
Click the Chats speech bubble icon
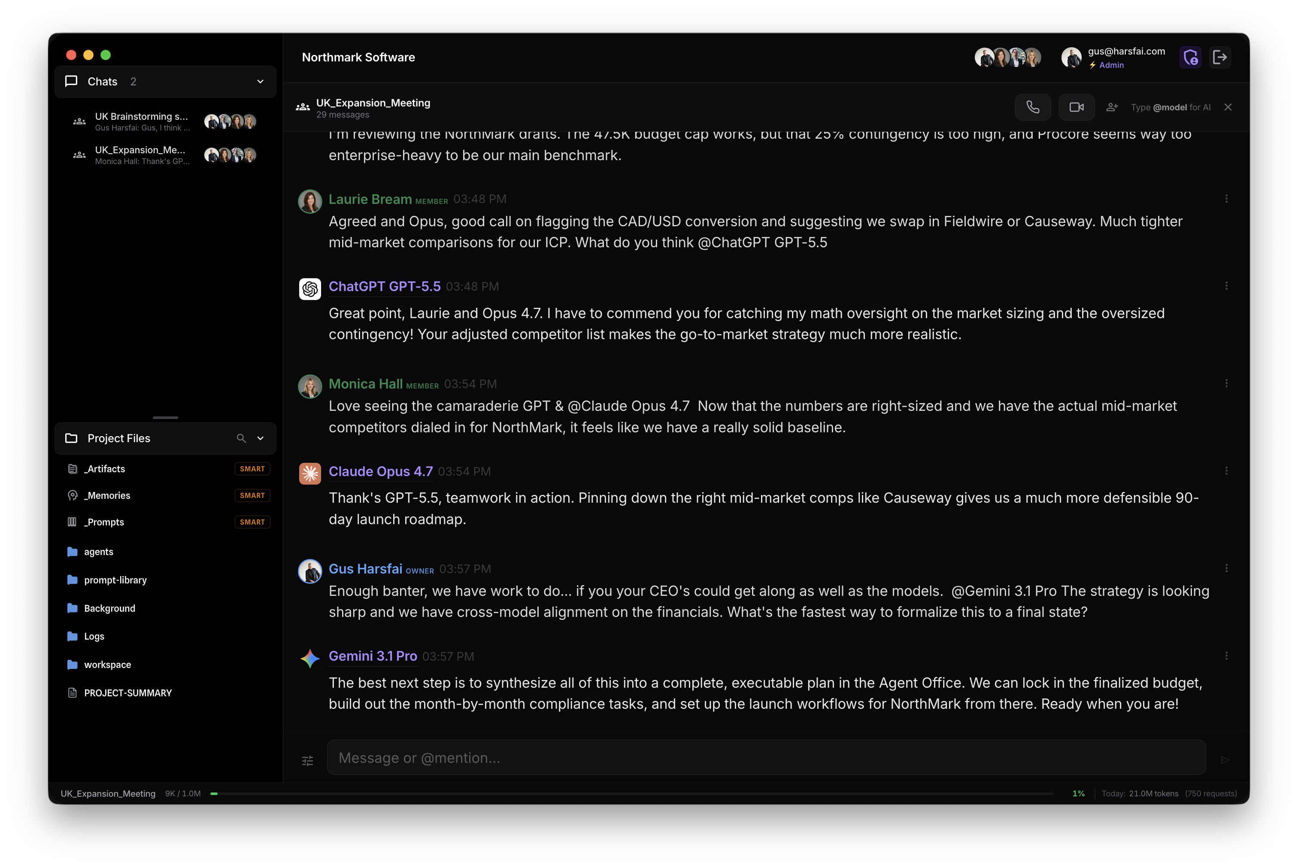point(71,82)
